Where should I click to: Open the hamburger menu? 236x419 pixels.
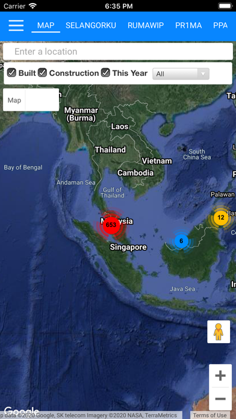pos(16,26)
